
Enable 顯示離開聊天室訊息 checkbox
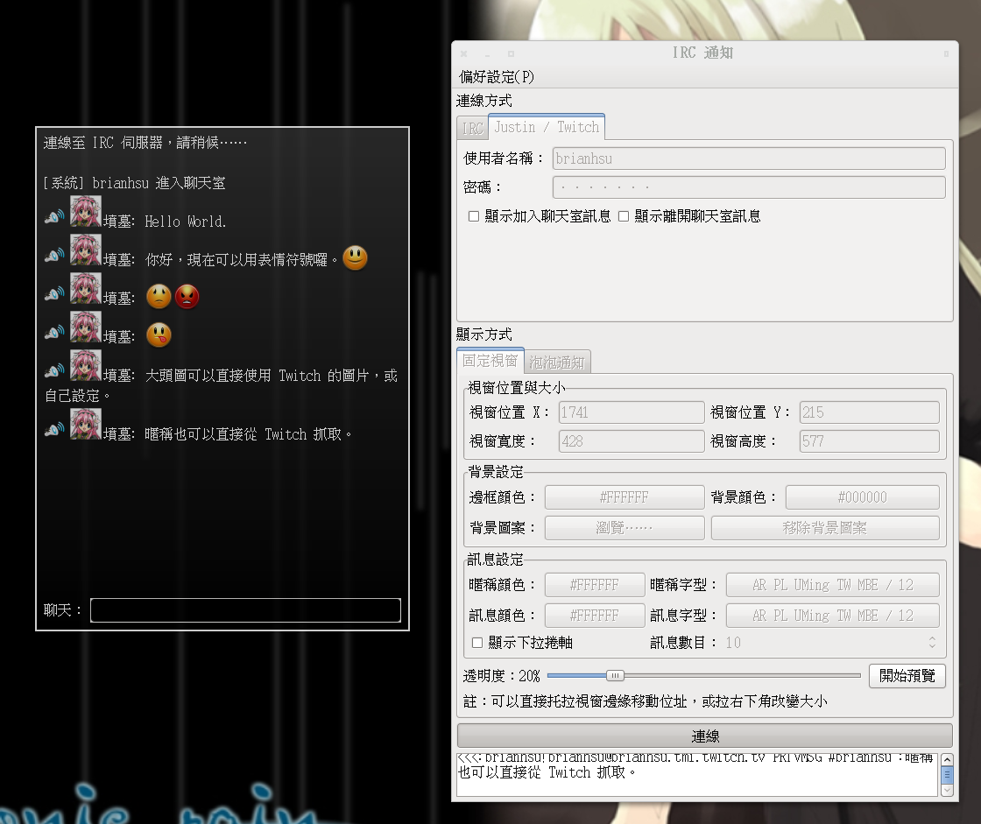pyautogui.click(x=625, y=216)
